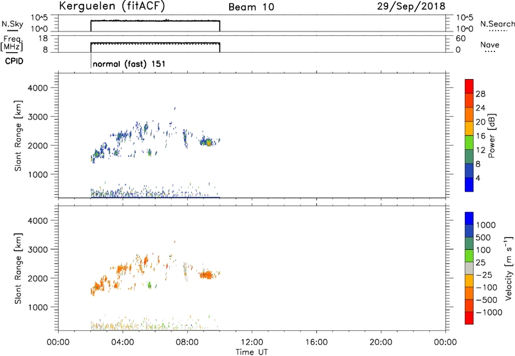The image size is (515, 356).
Task: Click the "-100" velocity colorbar label
Action: point(487,287)
